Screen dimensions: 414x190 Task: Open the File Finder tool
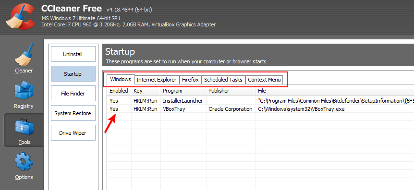pyautogui.click(x=73, y=94)
